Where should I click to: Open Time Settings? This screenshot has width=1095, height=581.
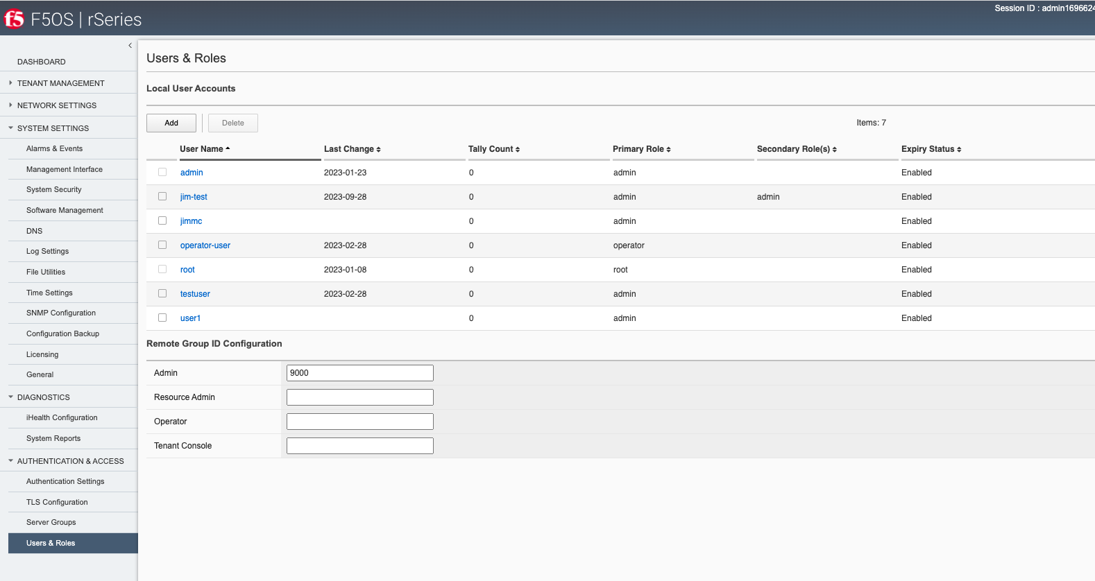click(49, 293)
